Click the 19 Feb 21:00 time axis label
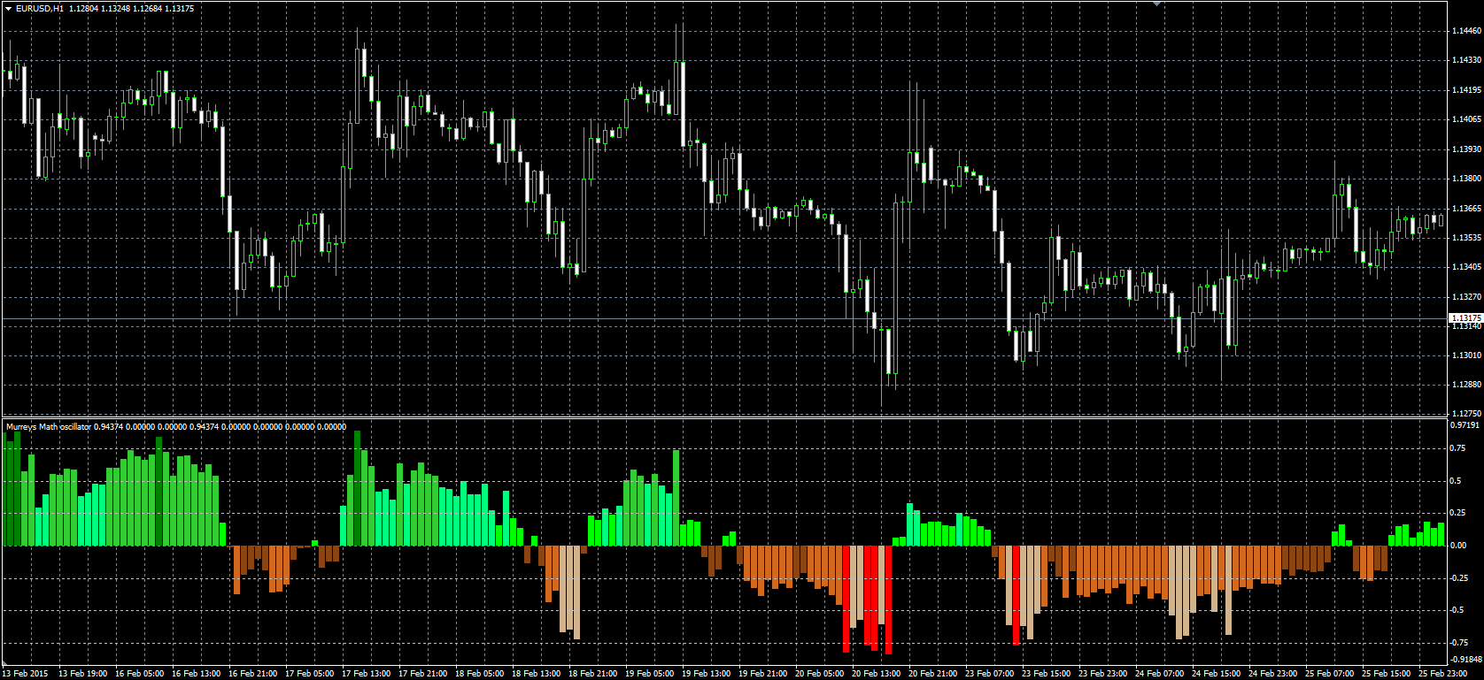This screenshot has width=1484, height=680. (x=762, y=674)
